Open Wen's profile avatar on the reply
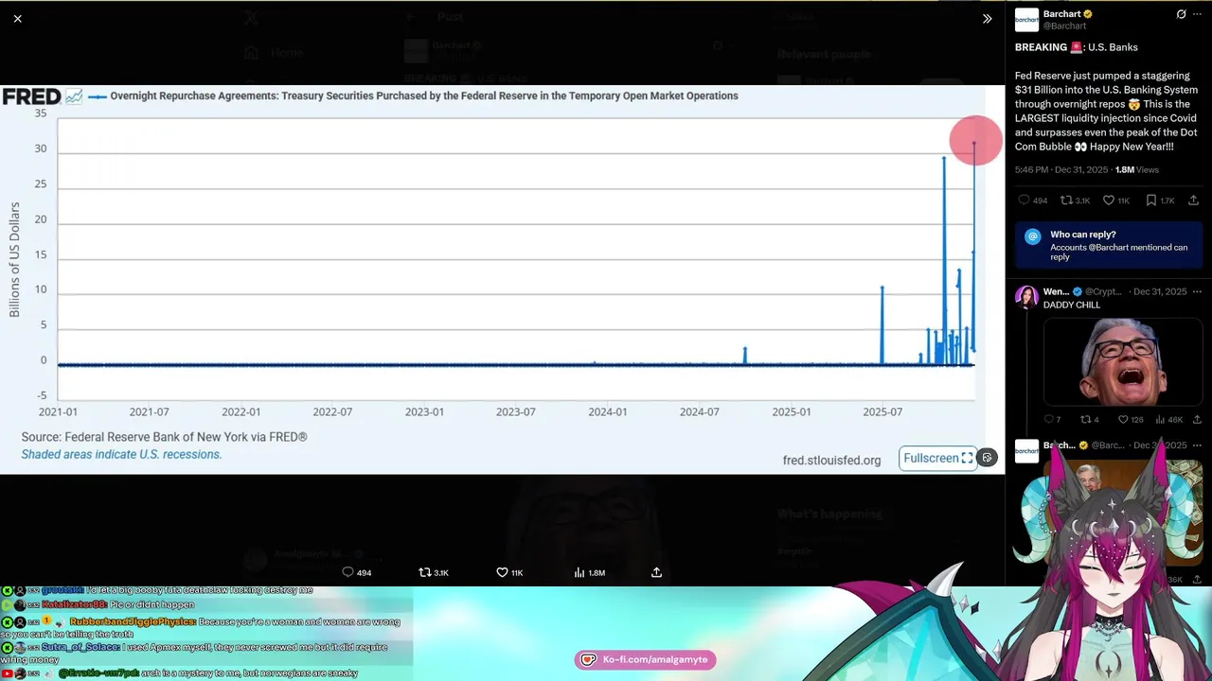Viewport: 1212px width, 681px height. pos(1026,297)
